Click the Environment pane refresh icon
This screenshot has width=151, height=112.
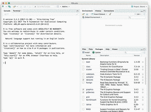click(144, 14)
